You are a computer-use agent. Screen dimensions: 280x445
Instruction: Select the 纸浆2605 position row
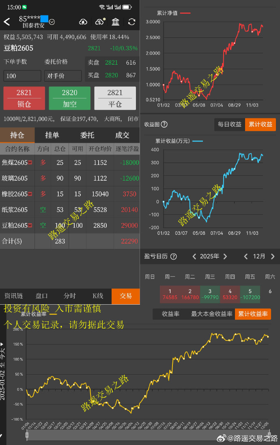tap(70, 210)
